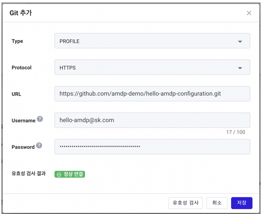Focus the URL input field

pyautogui.click(x=152, y=94)
